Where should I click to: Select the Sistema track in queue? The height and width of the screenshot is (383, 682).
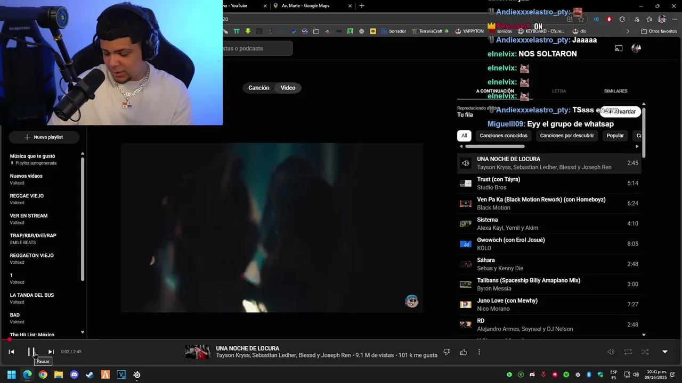point(549,224)
